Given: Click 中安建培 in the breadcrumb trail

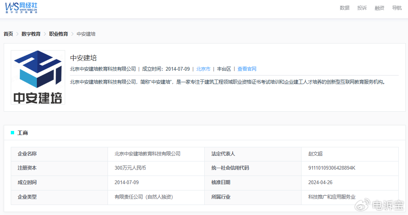Looking at the screenshot, I should tap(86, 34).
